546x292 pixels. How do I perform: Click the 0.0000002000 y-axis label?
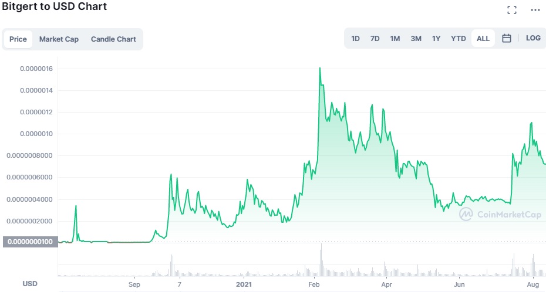[29, 221]
